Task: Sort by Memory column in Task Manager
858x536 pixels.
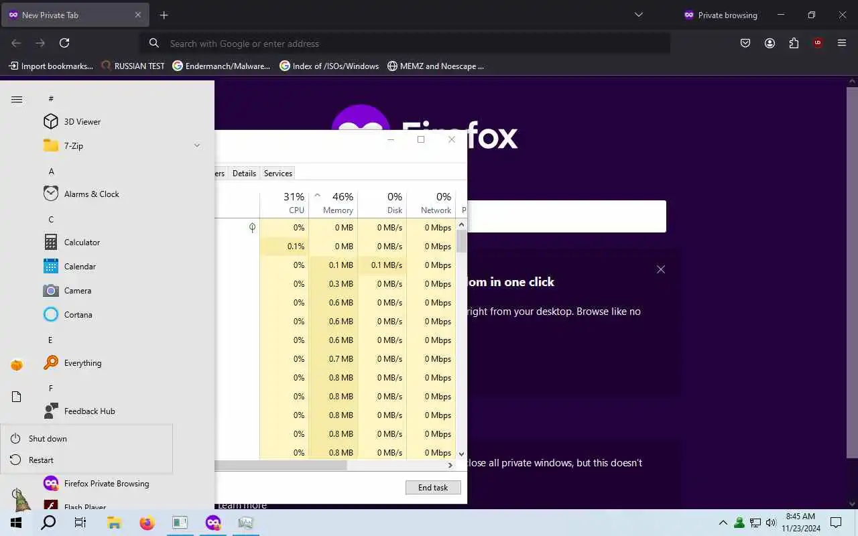Action: click(x=333, y=203)
